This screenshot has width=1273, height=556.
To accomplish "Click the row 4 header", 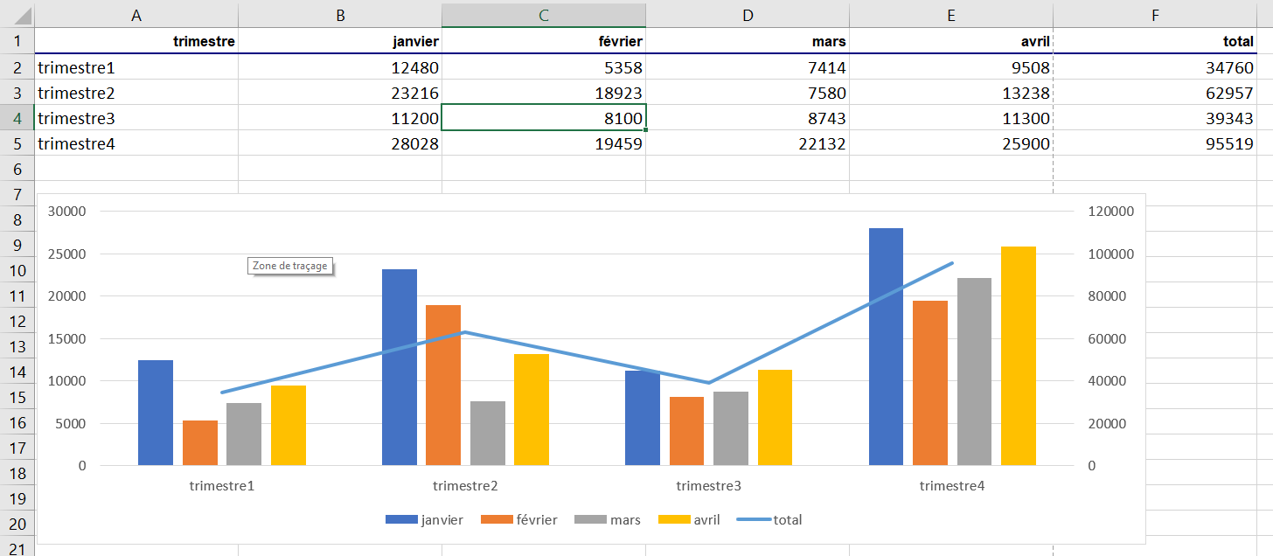I will tap(17, 118).
